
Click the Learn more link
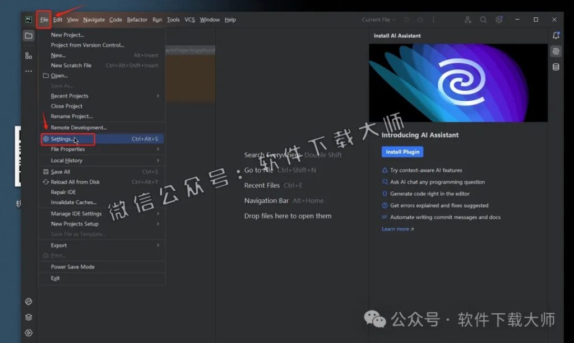395,228
